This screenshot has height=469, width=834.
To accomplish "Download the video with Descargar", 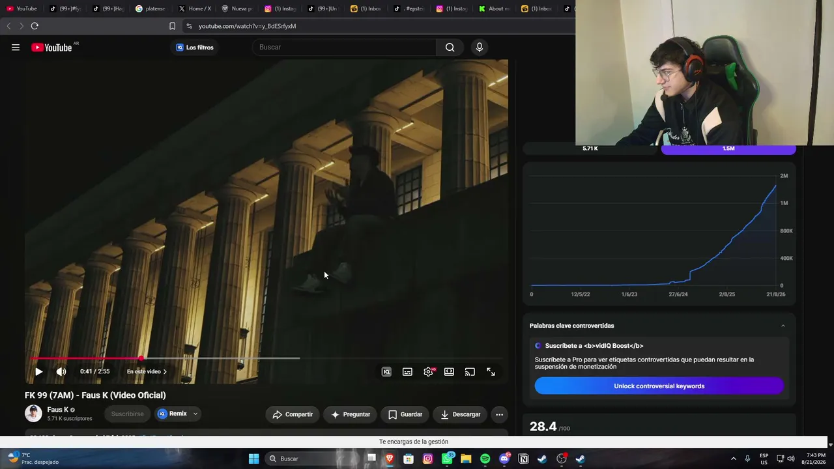I will point(461,414).
